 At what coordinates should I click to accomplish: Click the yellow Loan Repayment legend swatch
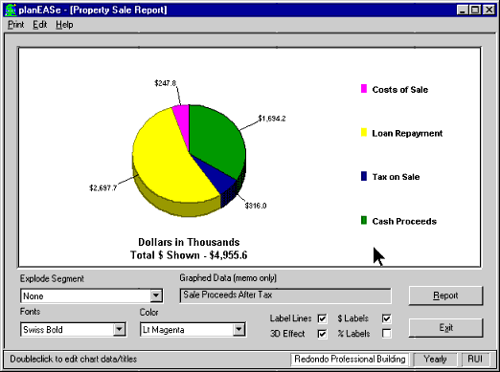click(364, 132)
